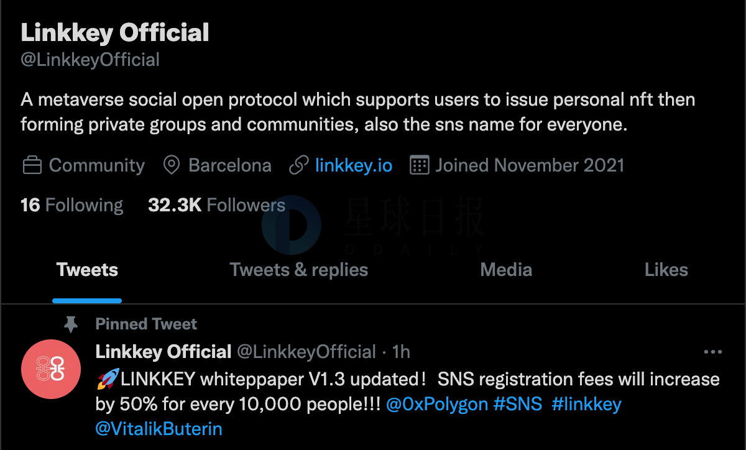The height and width of the screenshot is (450, 746).
Task: Click the #linkkey hashtag
Action: pos(586,405)
